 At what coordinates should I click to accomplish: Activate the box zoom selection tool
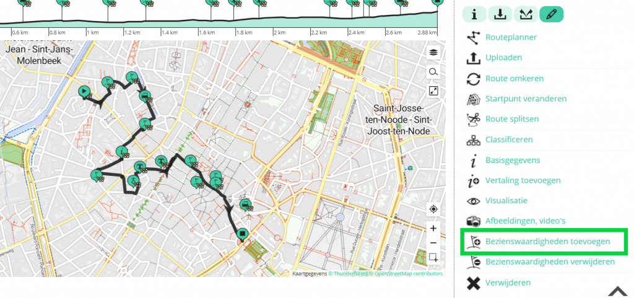[433, 258]
